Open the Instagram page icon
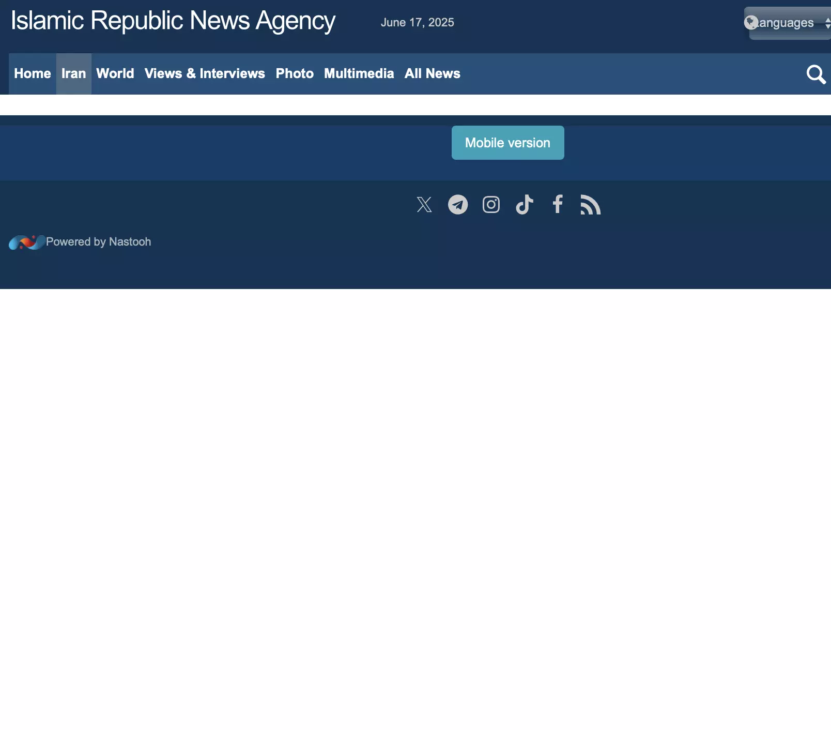This screenshot has width=831, height=730. point(491,205)
